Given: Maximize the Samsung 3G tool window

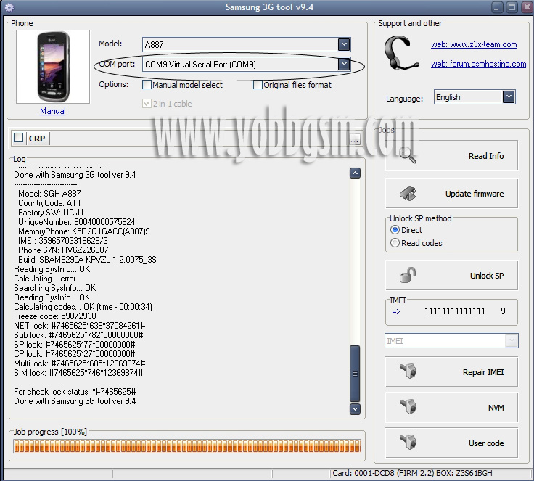Looking at the screenshot, I should point(512,7).
